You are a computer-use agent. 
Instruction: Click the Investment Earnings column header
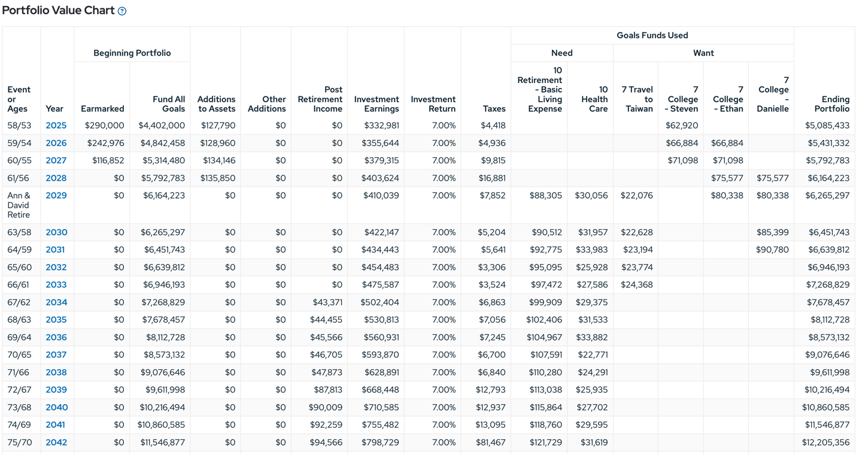click(x=376, y=103)
